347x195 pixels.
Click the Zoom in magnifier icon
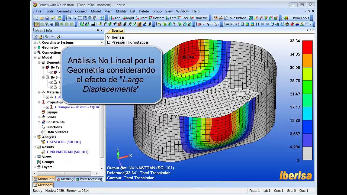(70, 18)
